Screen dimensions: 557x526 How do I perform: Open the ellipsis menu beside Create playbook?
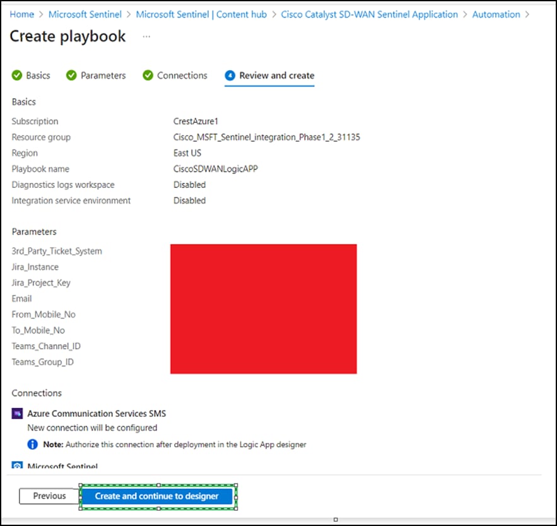click(x=146, y=36)
